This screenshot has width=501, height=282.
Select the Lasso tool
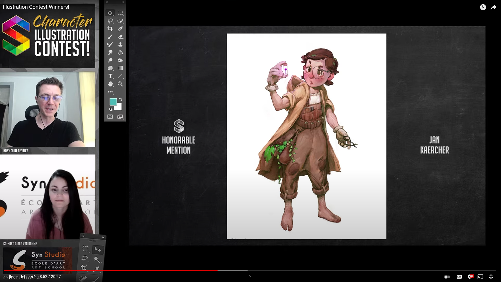[x=110, y=21]
